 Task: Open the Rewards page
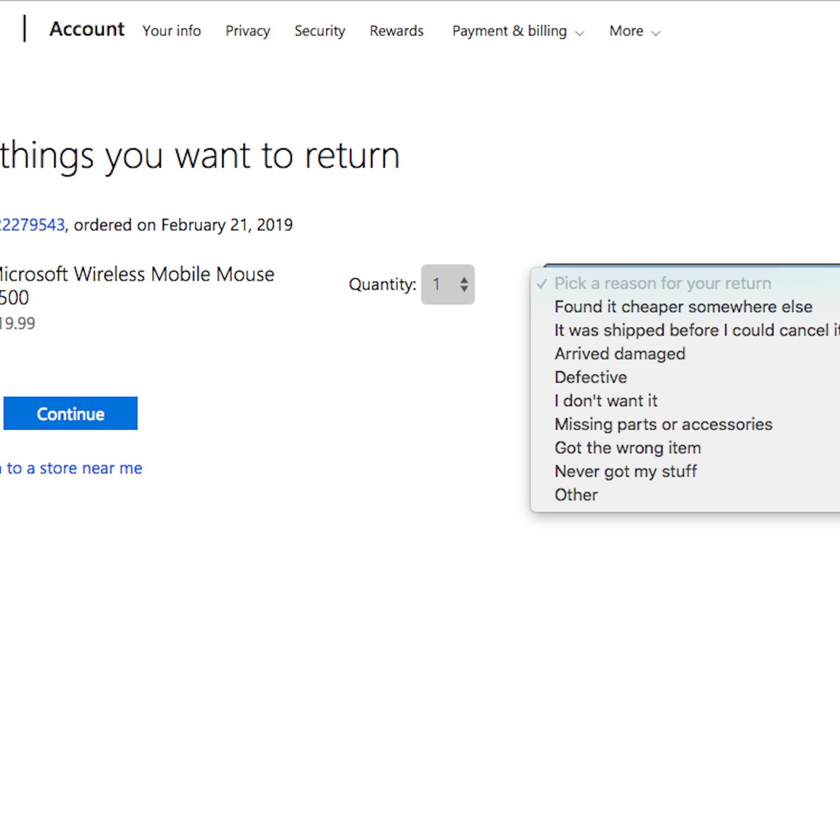[396, 31]
